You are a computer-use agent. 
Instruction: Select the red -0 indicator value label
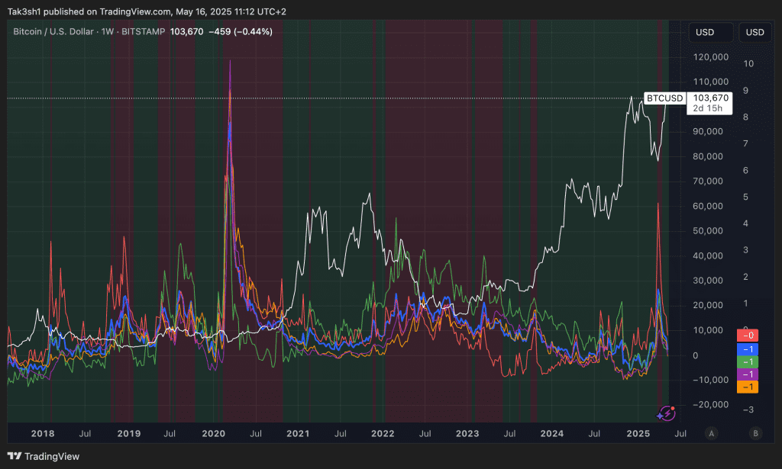coord(748,336)
